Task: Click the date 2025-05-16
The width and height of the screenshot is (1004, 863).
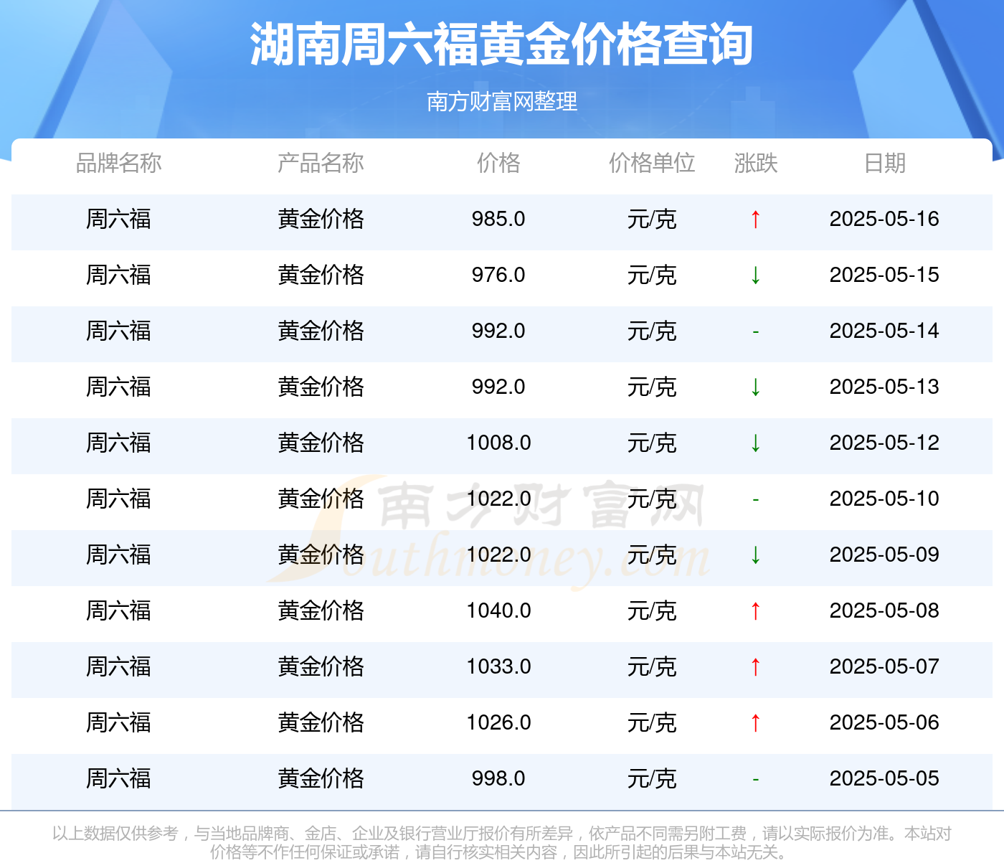Action: pyautogui.click(x=884, y=219)
